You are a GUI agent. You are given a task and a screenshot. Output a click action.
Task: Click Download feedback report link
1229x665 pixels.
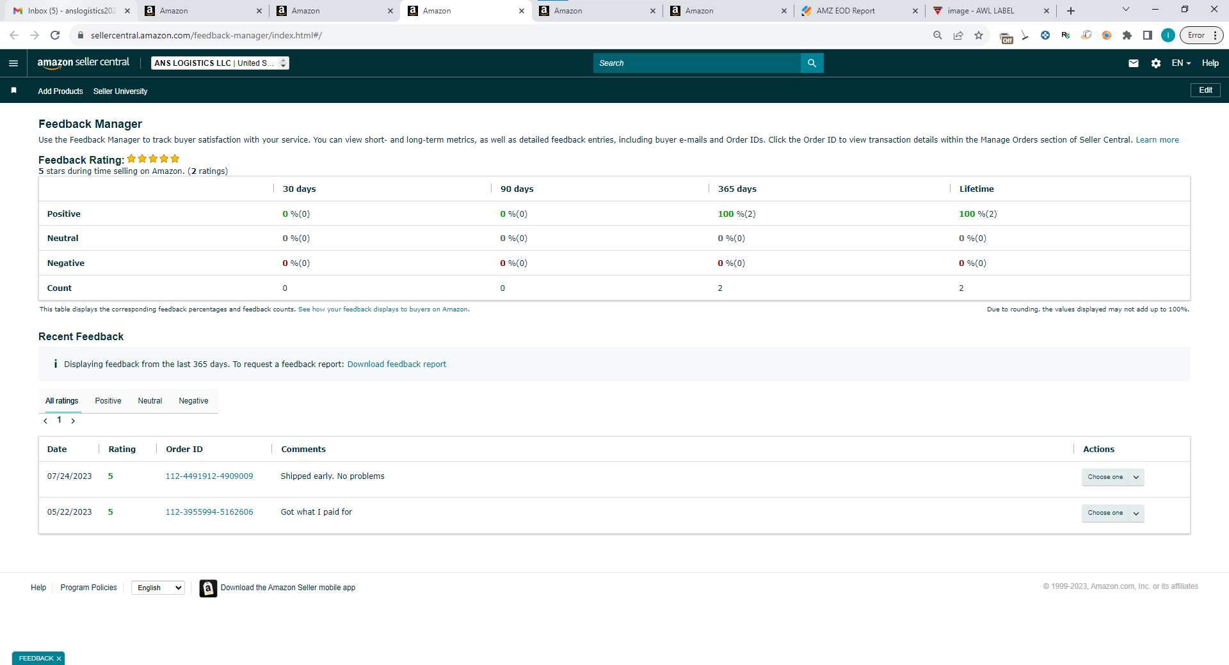(397, 364)
